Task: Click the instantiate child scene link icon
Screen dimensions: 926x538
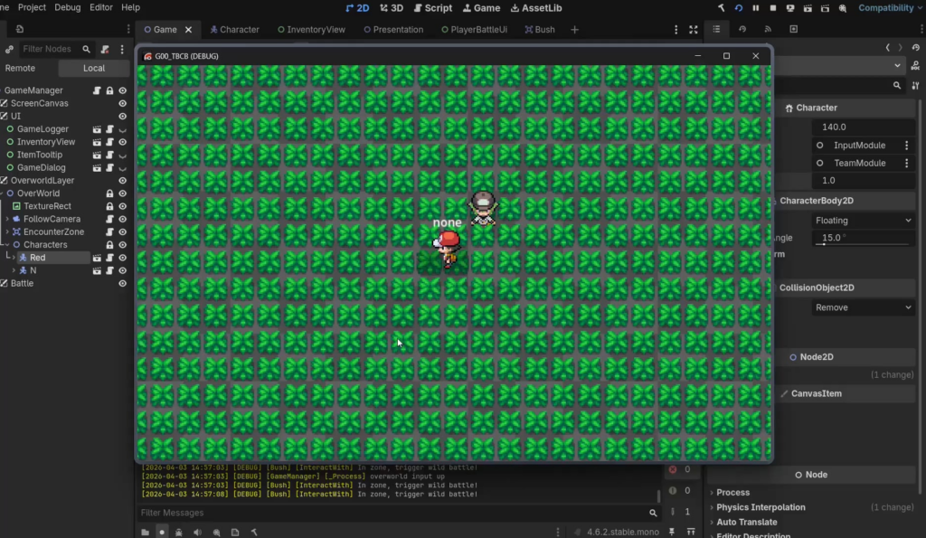Action: coord(9,49)
